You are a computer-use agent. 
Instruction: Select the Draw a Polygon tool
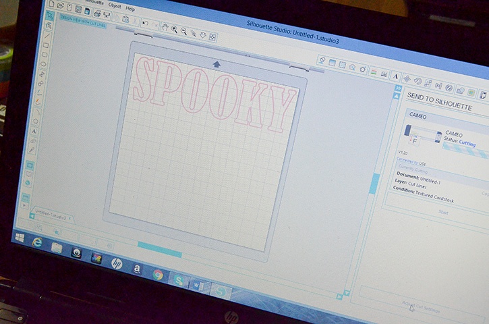tap(36, 122)
